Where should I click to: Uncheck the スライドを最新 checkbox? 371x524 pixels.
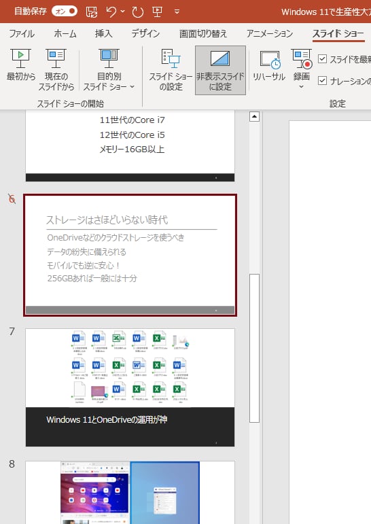[322, 59]
